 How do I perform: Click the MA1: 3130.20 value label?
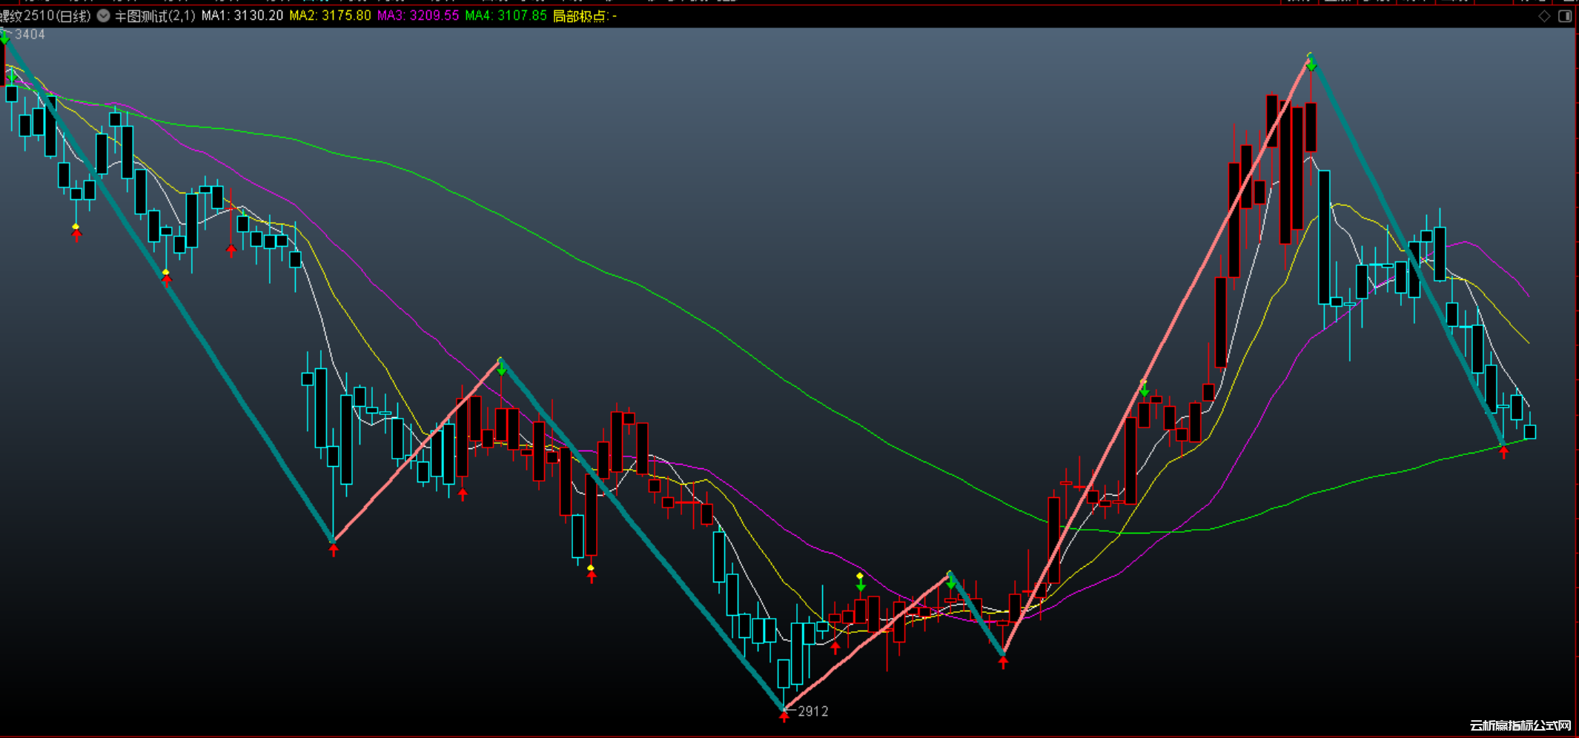[242, 16]
